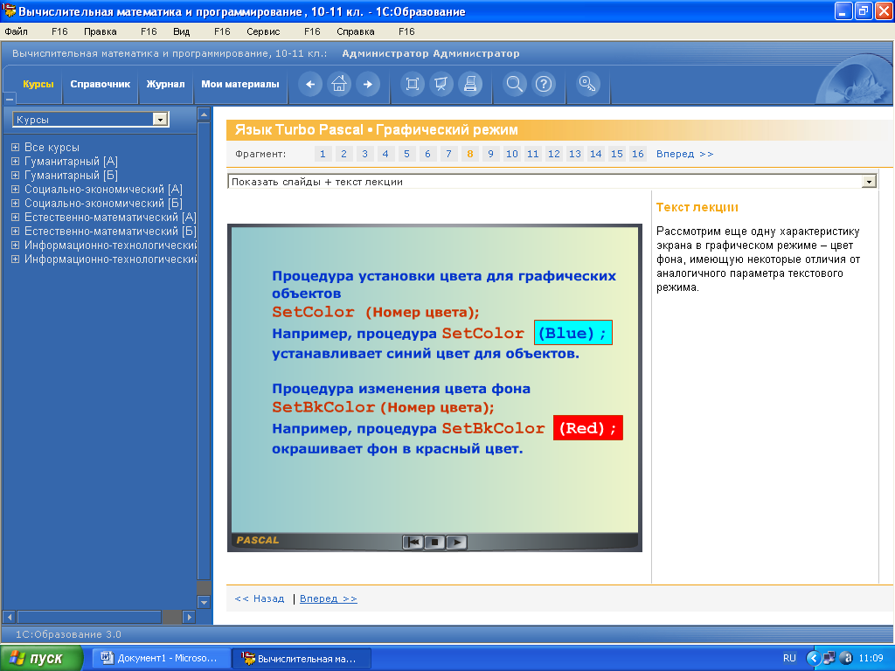Switch to full screen view icon
Screen dimensions: 895x671
(413, 85)
